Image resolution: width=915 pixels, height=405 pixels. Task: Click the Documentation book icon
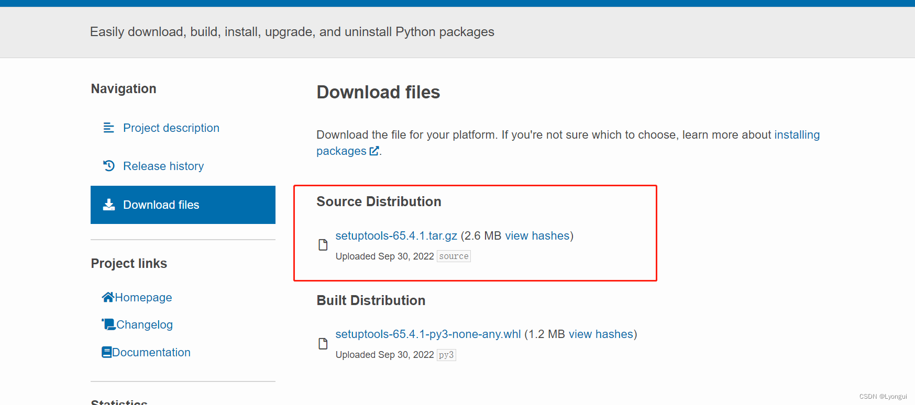pos(107,352)
